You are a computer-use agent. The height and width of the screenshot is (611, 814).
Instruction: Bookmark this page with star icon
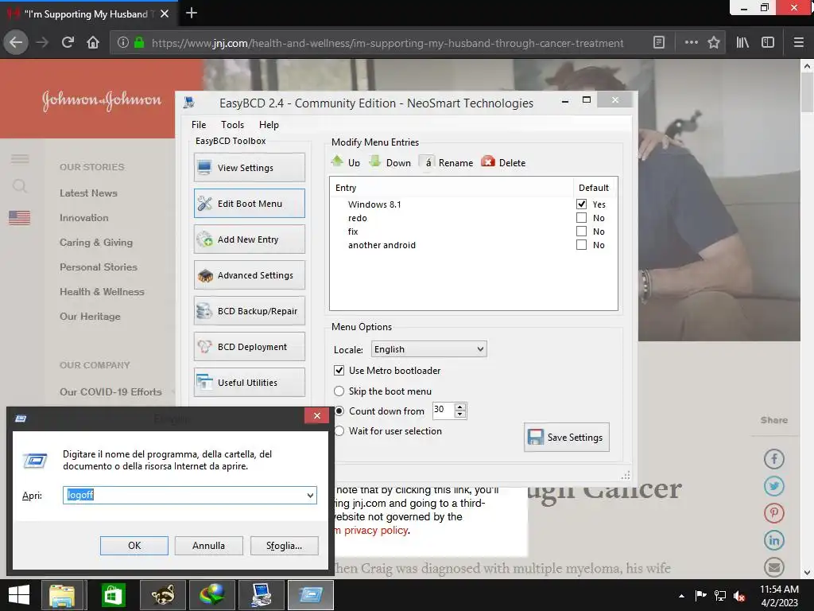pos(714,42)
